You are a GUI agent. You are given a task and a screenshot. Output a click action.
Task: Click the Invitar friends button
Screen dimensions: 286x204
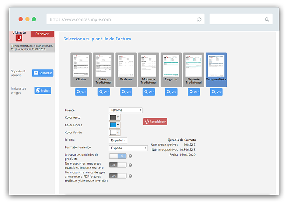[43, 90]
